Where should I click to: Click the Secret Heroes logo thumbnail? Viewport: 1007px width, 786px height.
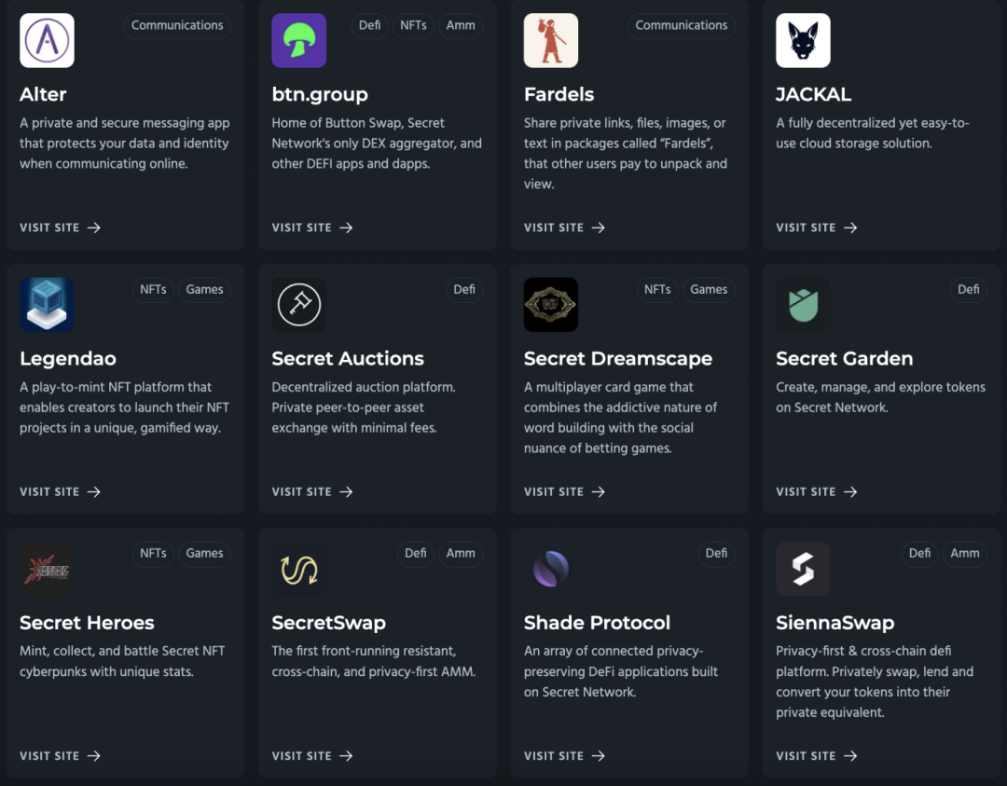47,568
